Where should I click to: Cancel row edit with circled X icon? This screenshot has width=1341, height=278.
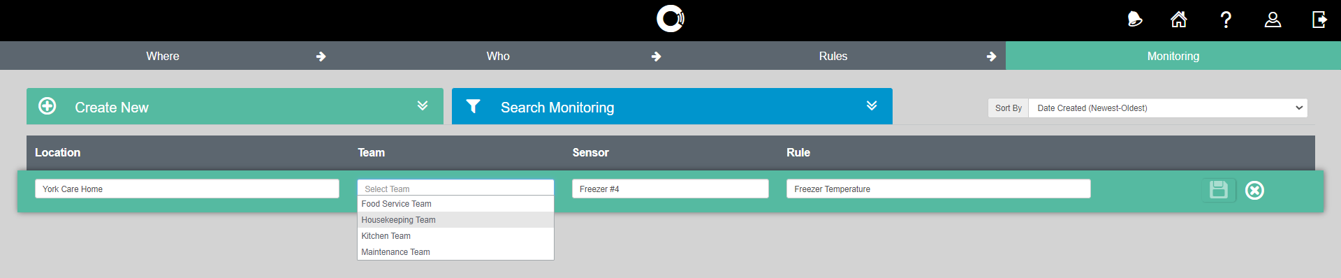pos(1254,190)
